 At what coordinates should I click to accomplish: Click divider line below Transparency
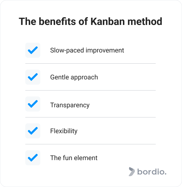tap(91, 117)
